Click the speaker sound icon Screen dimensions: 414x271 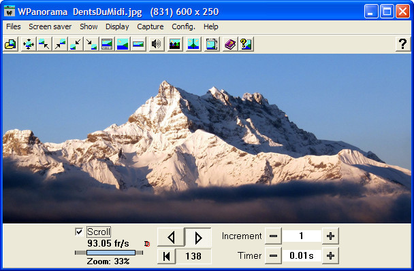point(157,44)
